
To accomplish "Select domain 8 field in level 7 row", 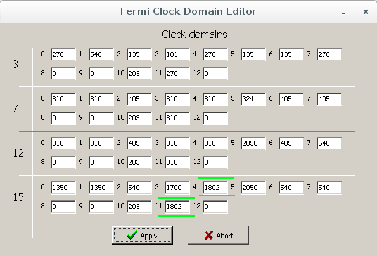I will click(63, 118).
